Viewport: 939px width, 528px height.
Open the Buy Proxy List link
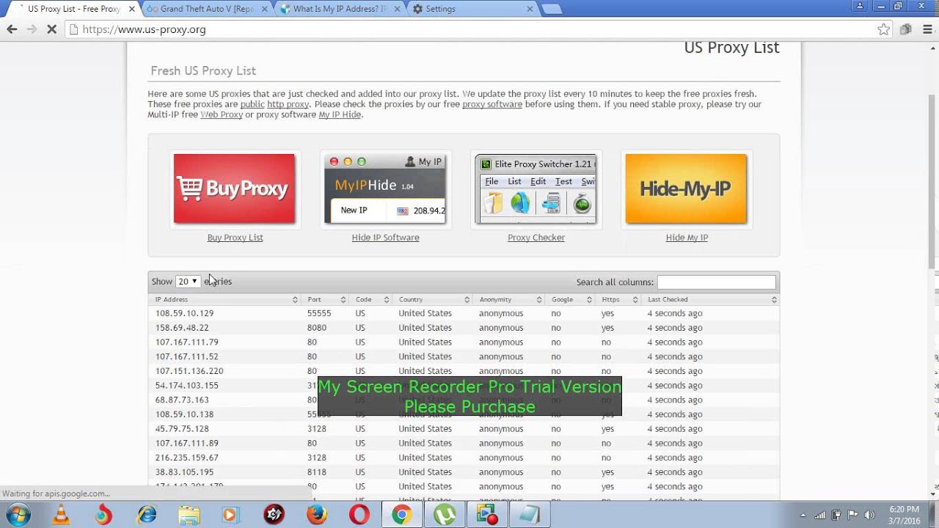[235, 238]
